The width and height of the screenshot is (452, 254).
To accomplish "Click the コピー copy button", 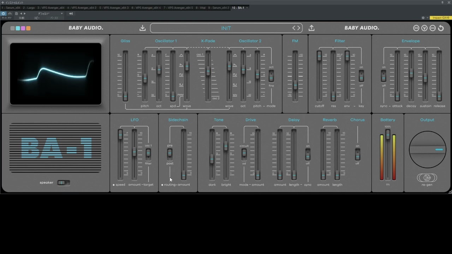I will [37, 18].
